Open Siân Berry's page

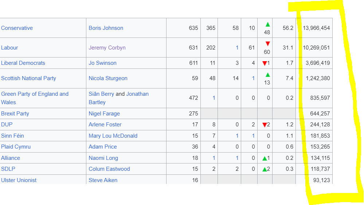101,94
